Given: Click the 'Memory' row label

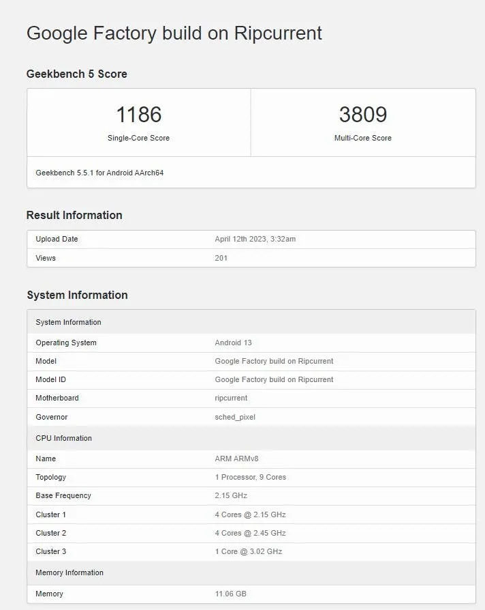Looking at the screenshot, I should (x=49, y=594).
